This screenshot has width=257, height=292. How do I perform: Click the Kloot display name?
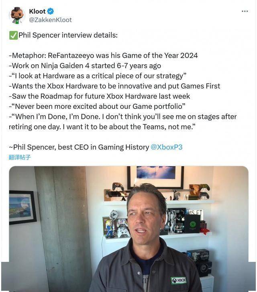(37, 11)
